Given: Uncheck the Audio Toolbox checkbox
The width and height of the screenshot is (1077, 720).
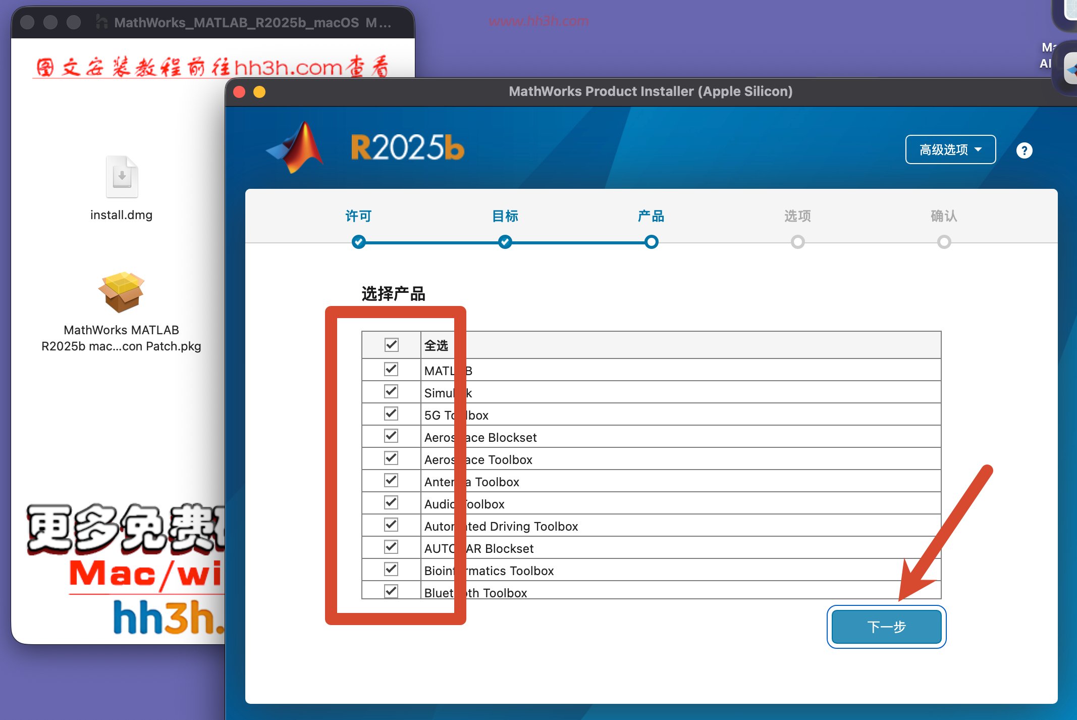Looking at the screenshot, I should coord(391,502).
